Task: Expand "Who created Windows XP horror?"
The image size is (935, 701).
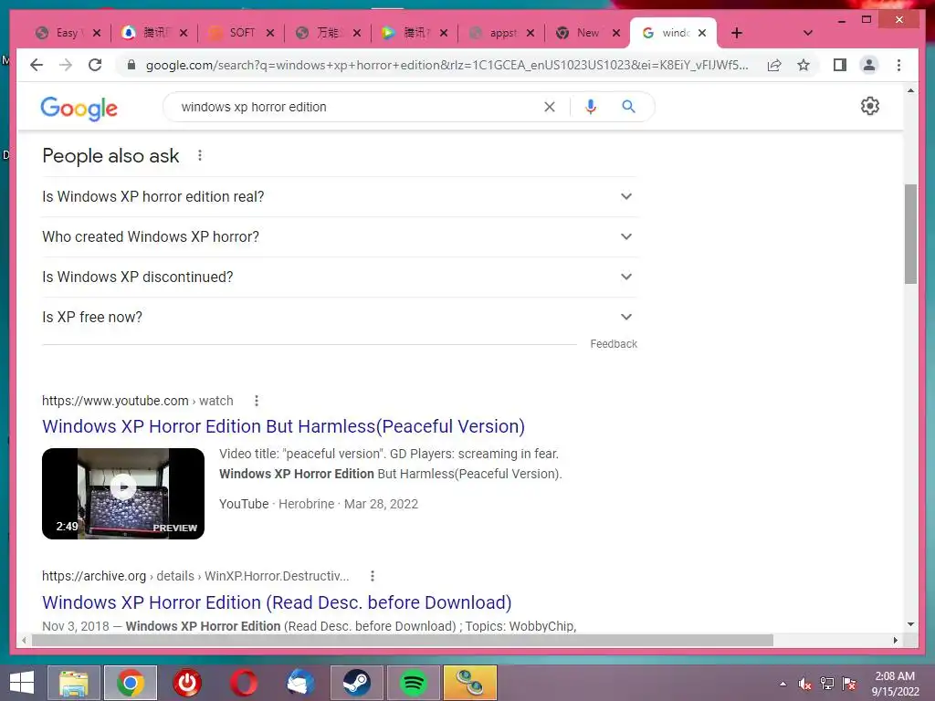Action: pyautogui.click(x=340, y=236)
